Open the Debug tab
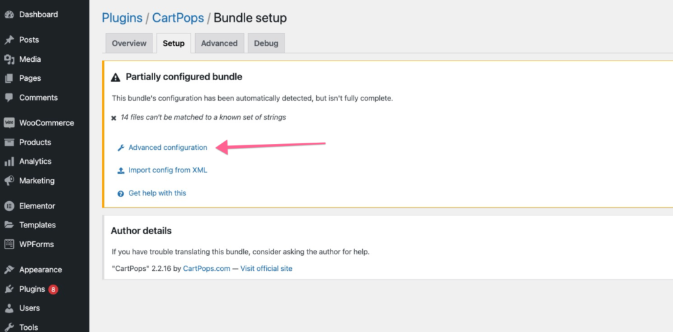The width and height of the screenshot is (673, 332). [x=266, y=43]
